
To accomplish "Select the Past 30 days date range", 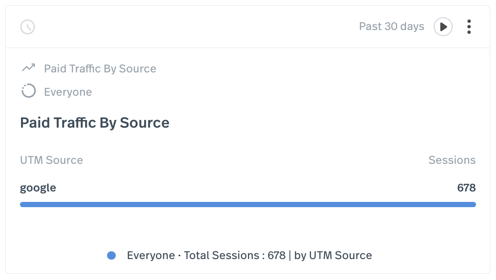I will point(391,27).
